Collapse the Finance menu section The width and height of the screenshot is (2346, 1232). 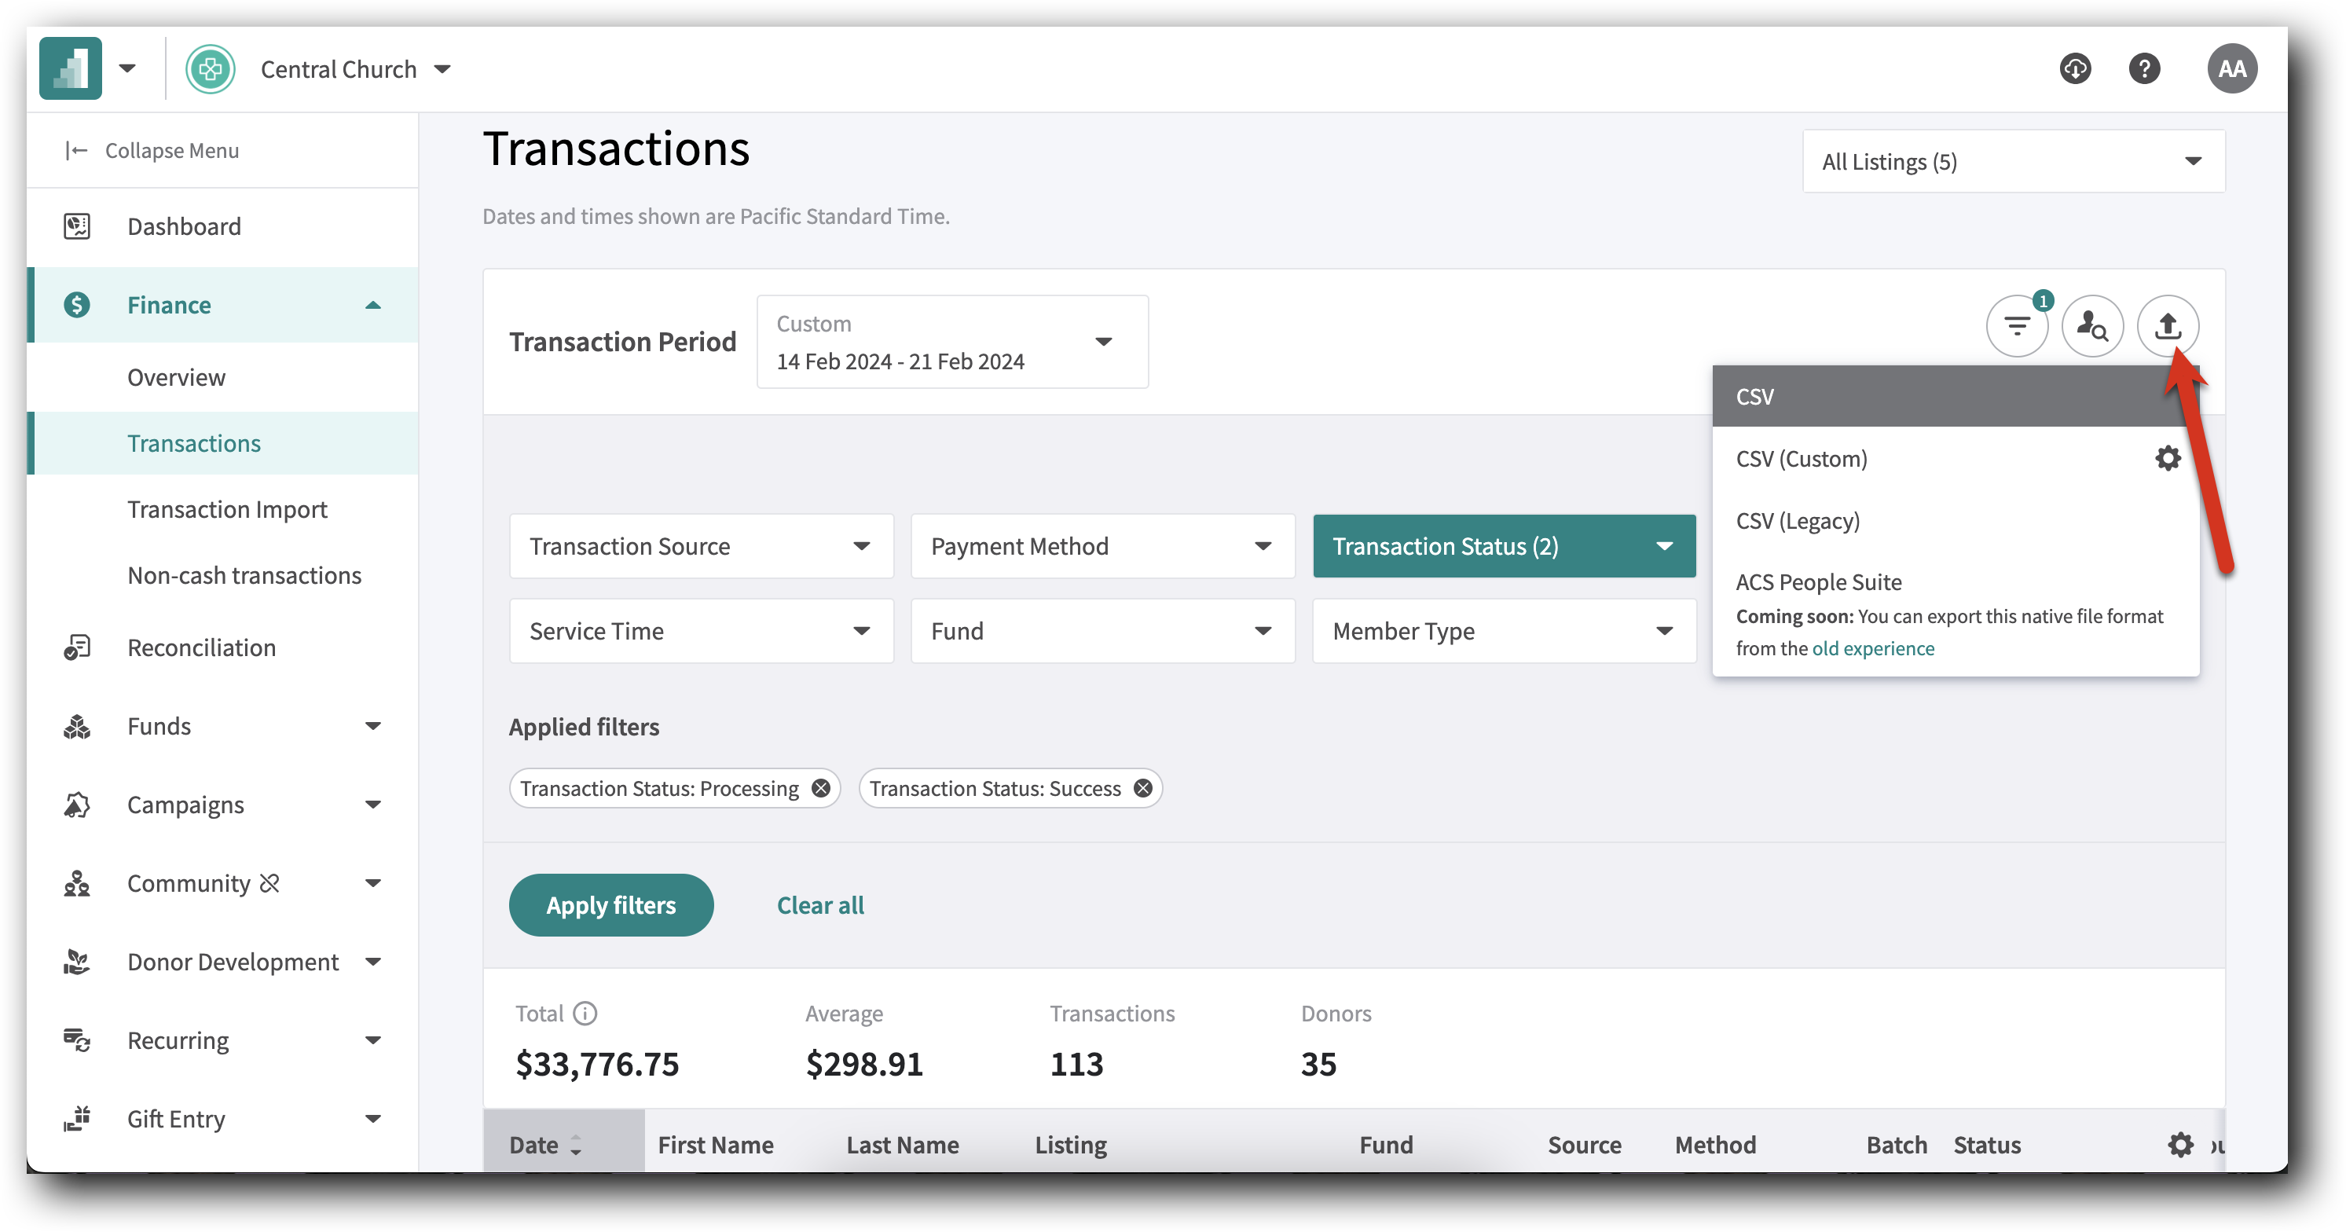tap(372, 304)
